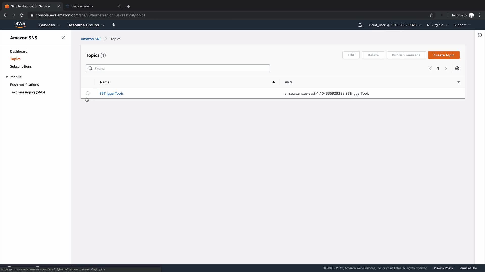
Task: Sort topics by Name column arrow
Action: (x=273, y=82)
